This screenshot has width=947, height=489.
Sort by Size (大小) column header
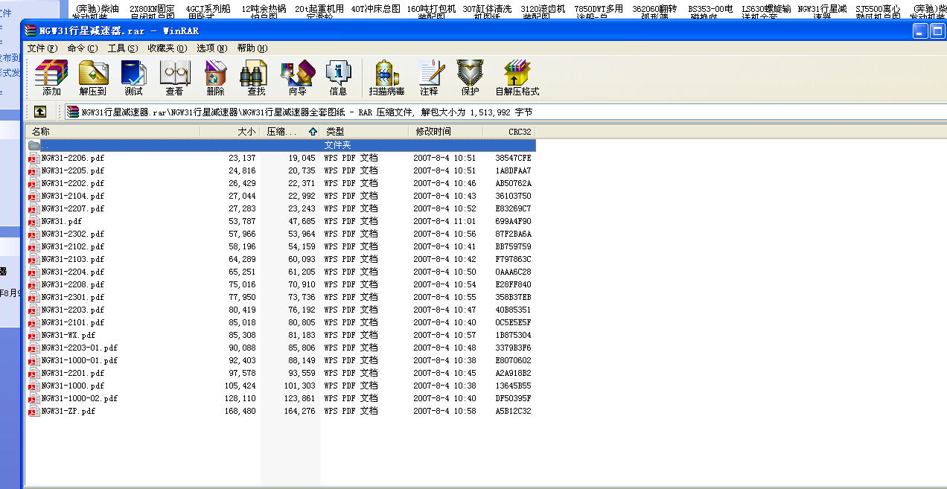point(230,132)
